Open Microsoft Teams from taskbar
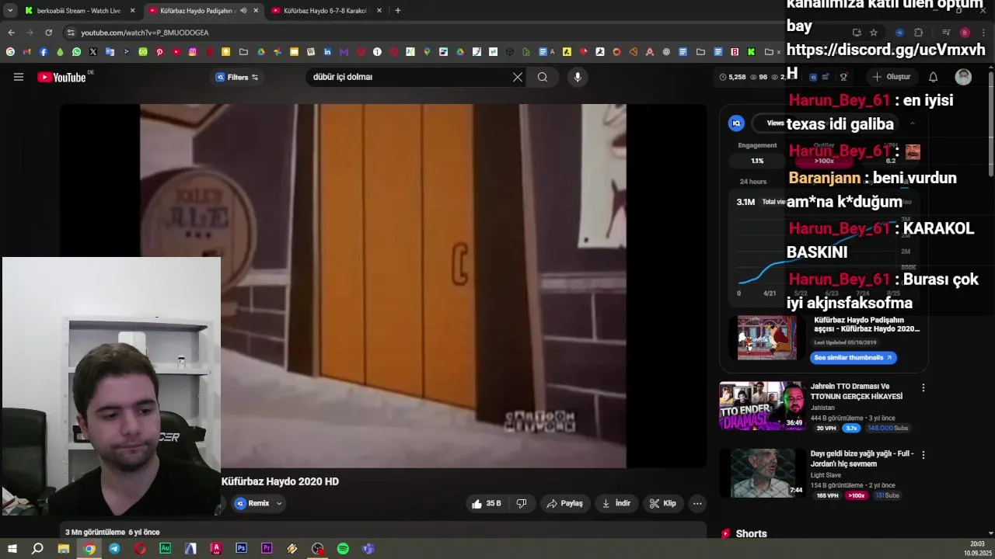995x559 pixels. [368, 548]
